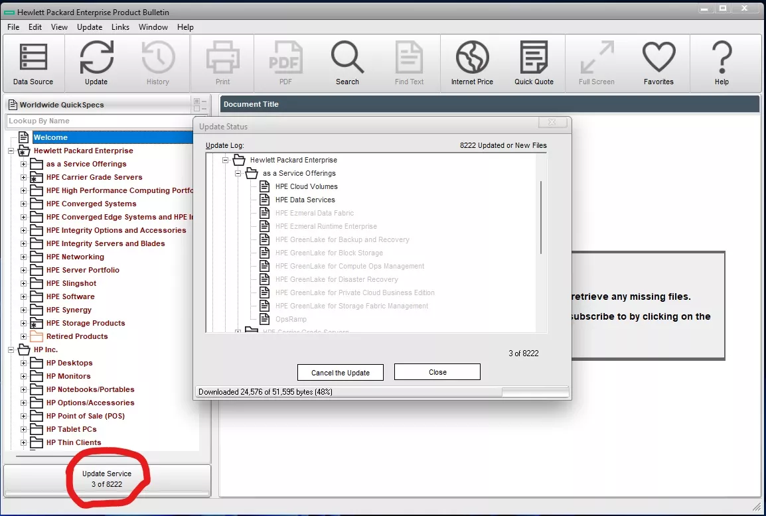Click the HP Inc. open folder icon
This screenshot has width=766, height=516.
[x=24, y=350]
